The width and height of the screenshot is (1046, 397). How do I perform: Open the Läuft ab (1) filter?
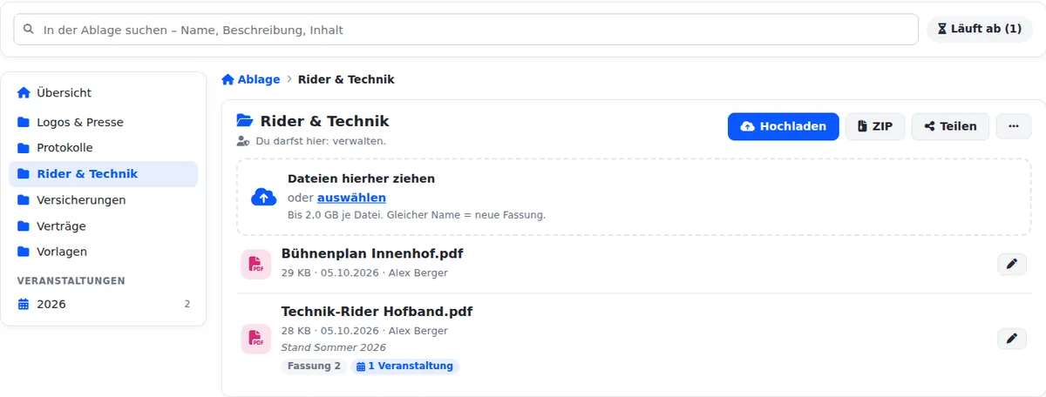click(x=979, y=29)
